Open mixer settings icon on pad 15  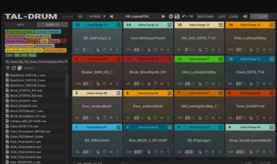pyautogui.click(x=221, y=25)
